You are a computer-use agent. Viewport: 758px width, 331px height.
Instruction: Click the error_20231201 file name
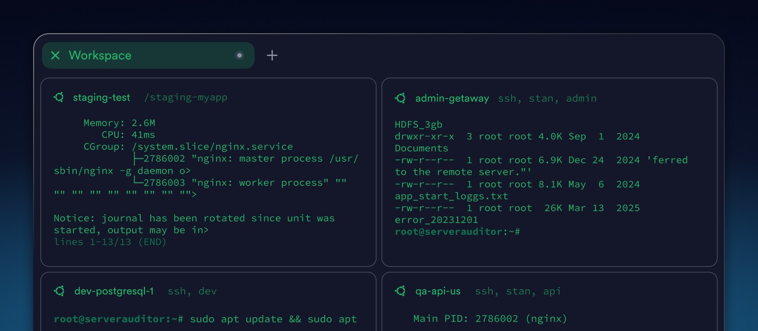click(x=436, y=220)
